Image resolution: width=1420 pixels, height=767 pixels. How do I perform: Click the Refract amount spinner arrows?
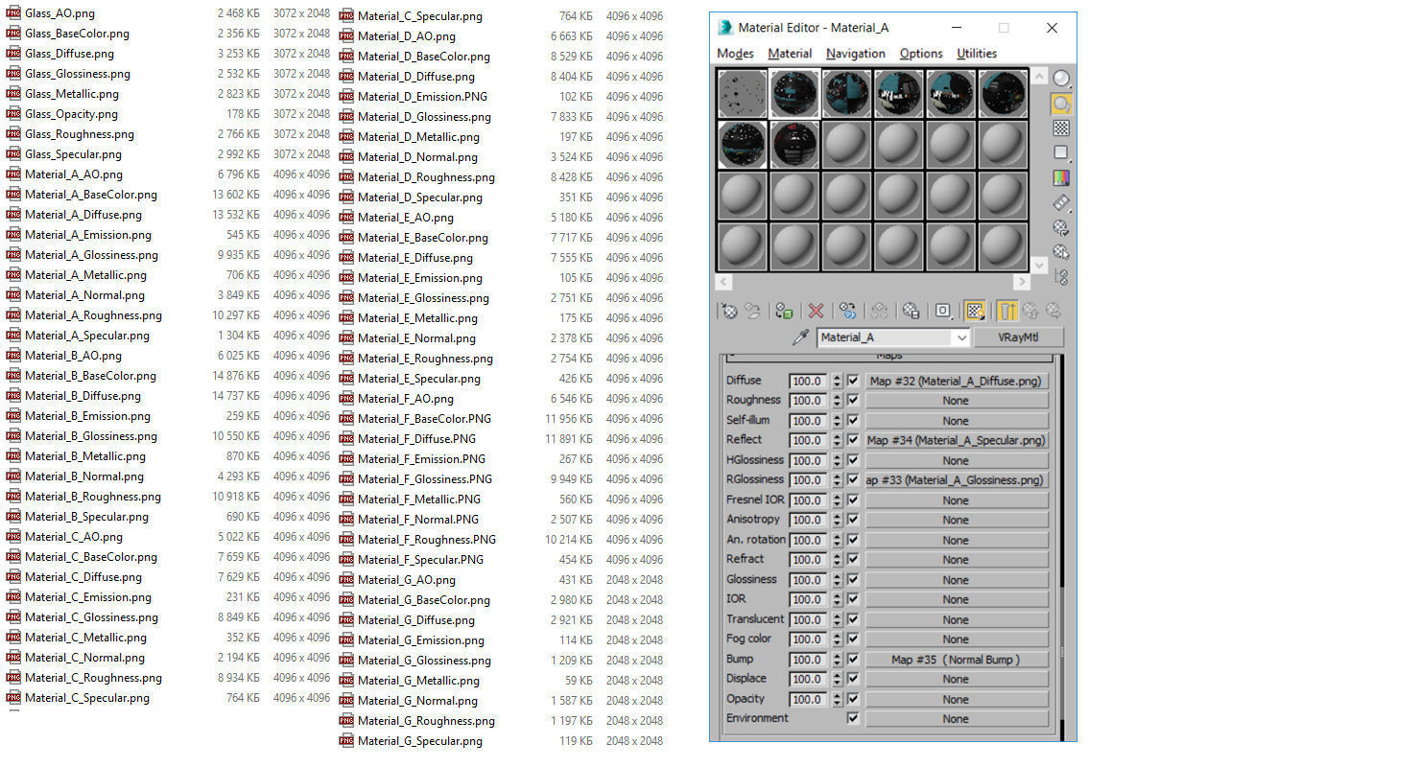point(837,559)
